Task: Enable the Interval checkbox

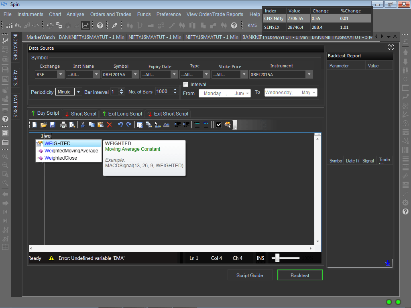Action: [x=185, y=85]
